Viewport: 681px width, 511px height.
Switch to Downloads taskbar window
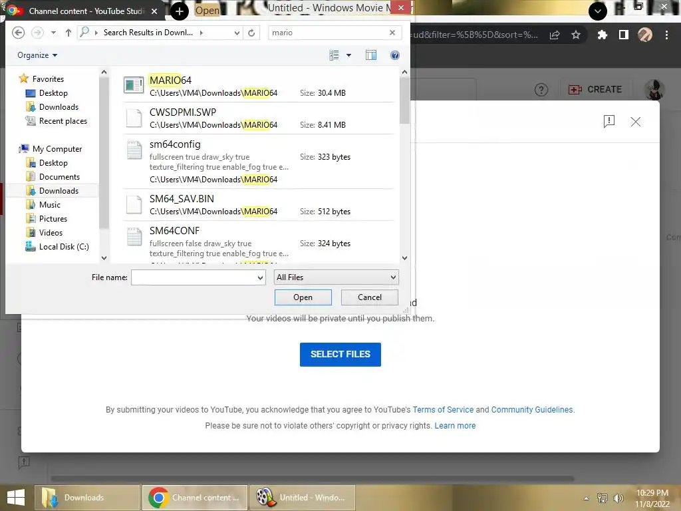coord(87,498)
